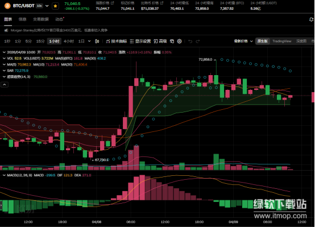Switch to the 信息 tab
The width and height of the screenshot is (315, 227).
(x=22, y=19)
